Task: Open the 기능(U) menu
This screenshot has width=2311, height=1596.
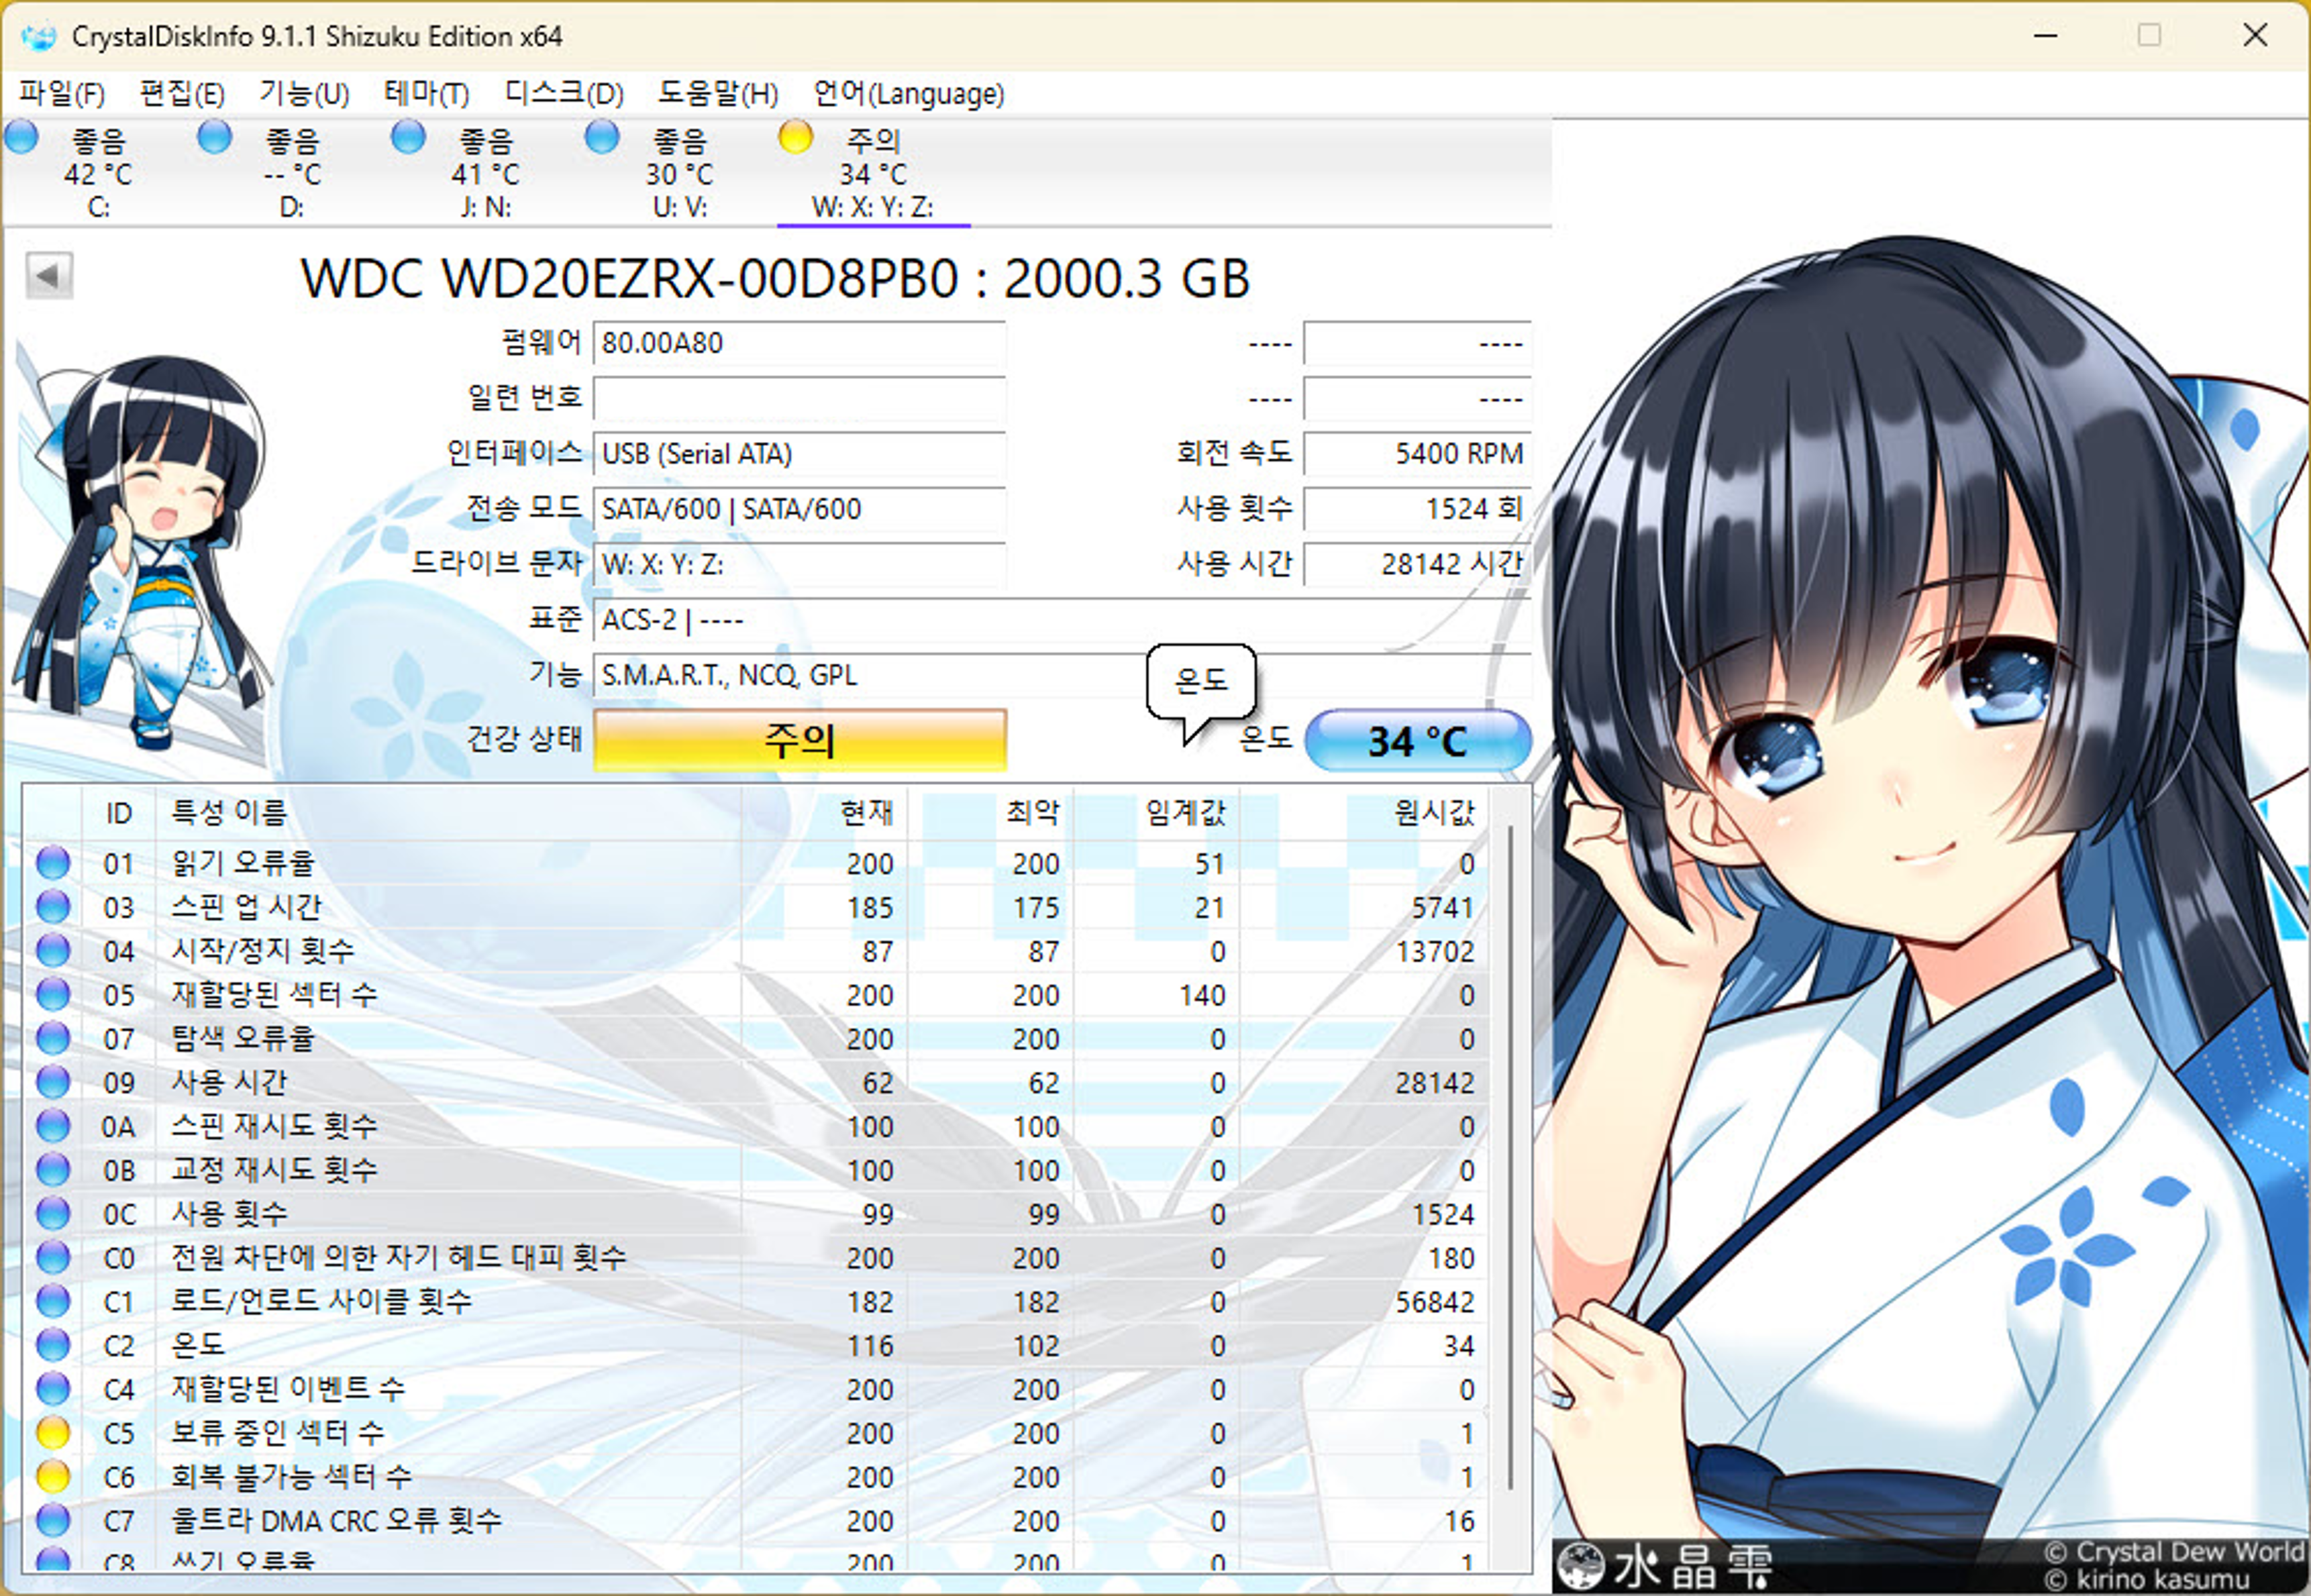Action: click(x=304, y=94)
